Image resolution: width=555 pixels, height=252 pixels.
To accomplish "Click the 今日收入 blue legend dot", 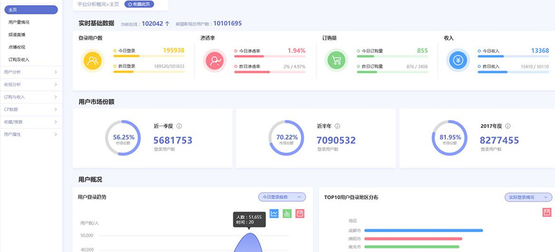I will coord(479,51).
